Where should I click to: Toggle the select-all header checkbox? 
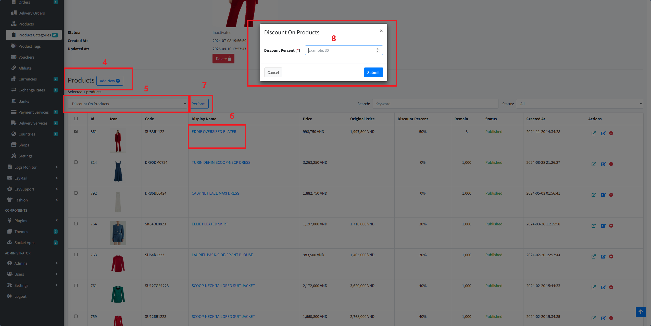76,119
